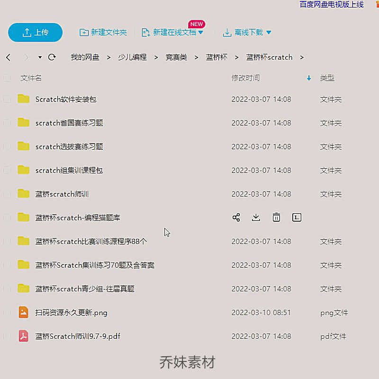Viewport: 379px width, 379px height.
Task: Check the 蓝桥杯scratch-编程猫题库 row checkbox
Action: point(7,218)
